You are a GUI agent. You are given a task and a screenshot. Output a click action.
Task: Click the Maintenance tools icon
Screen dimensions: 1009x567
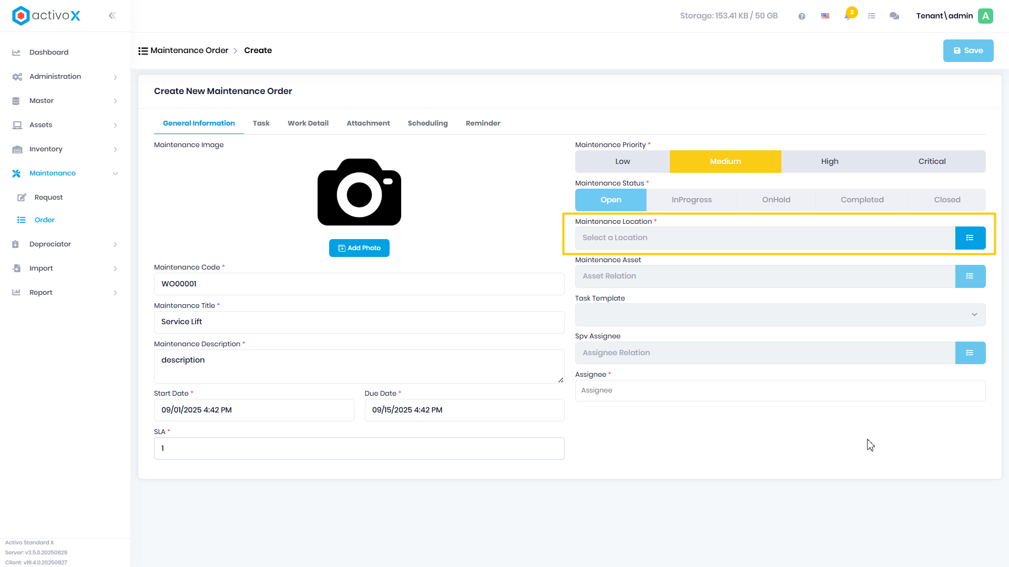(16, 173)
